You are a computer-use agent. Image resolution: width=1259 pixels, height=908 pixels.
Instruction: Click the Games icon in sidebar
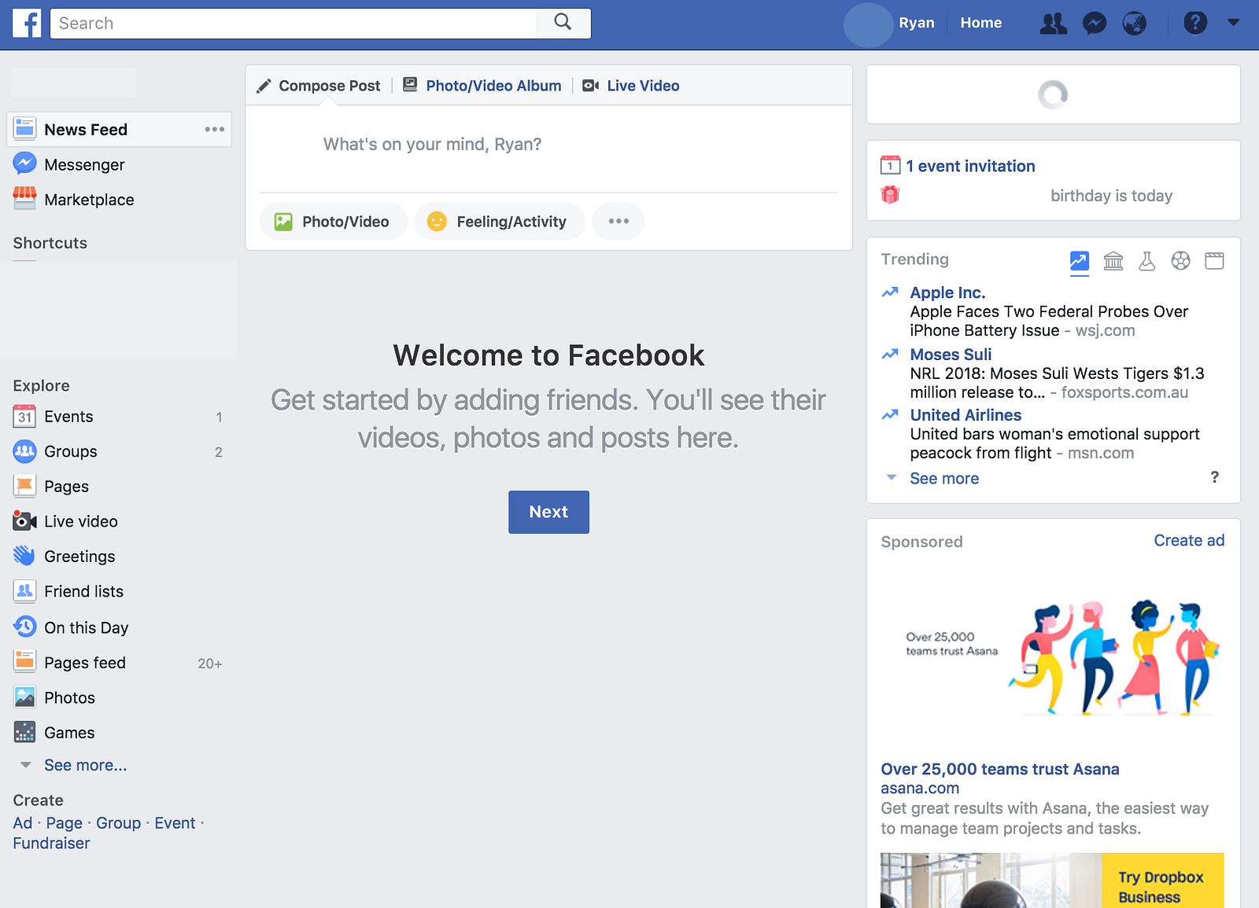point(24,733)
